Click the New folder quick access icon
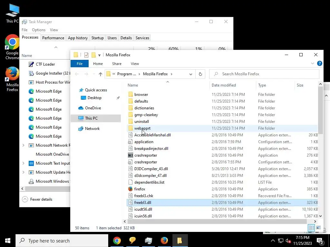The height and width of the screenshot is (247, 330). coord(93,55)
